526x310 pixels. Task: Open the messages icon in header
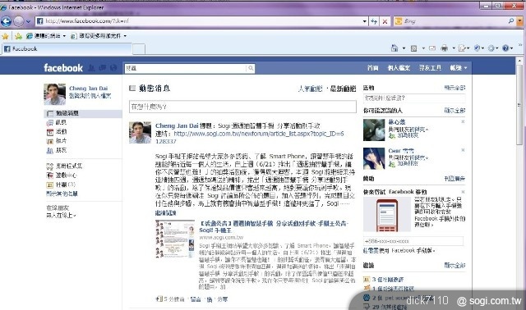pos(103,68)
